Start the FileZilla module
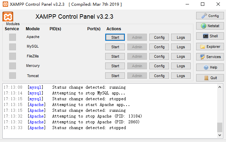This screenshot has height=142, width=226. (x=115, y=56)
